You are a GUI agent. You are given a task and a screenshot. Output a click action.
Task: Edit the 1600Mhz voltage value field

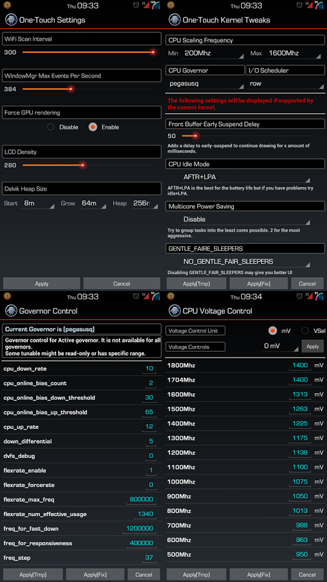[x=300, y=394]
